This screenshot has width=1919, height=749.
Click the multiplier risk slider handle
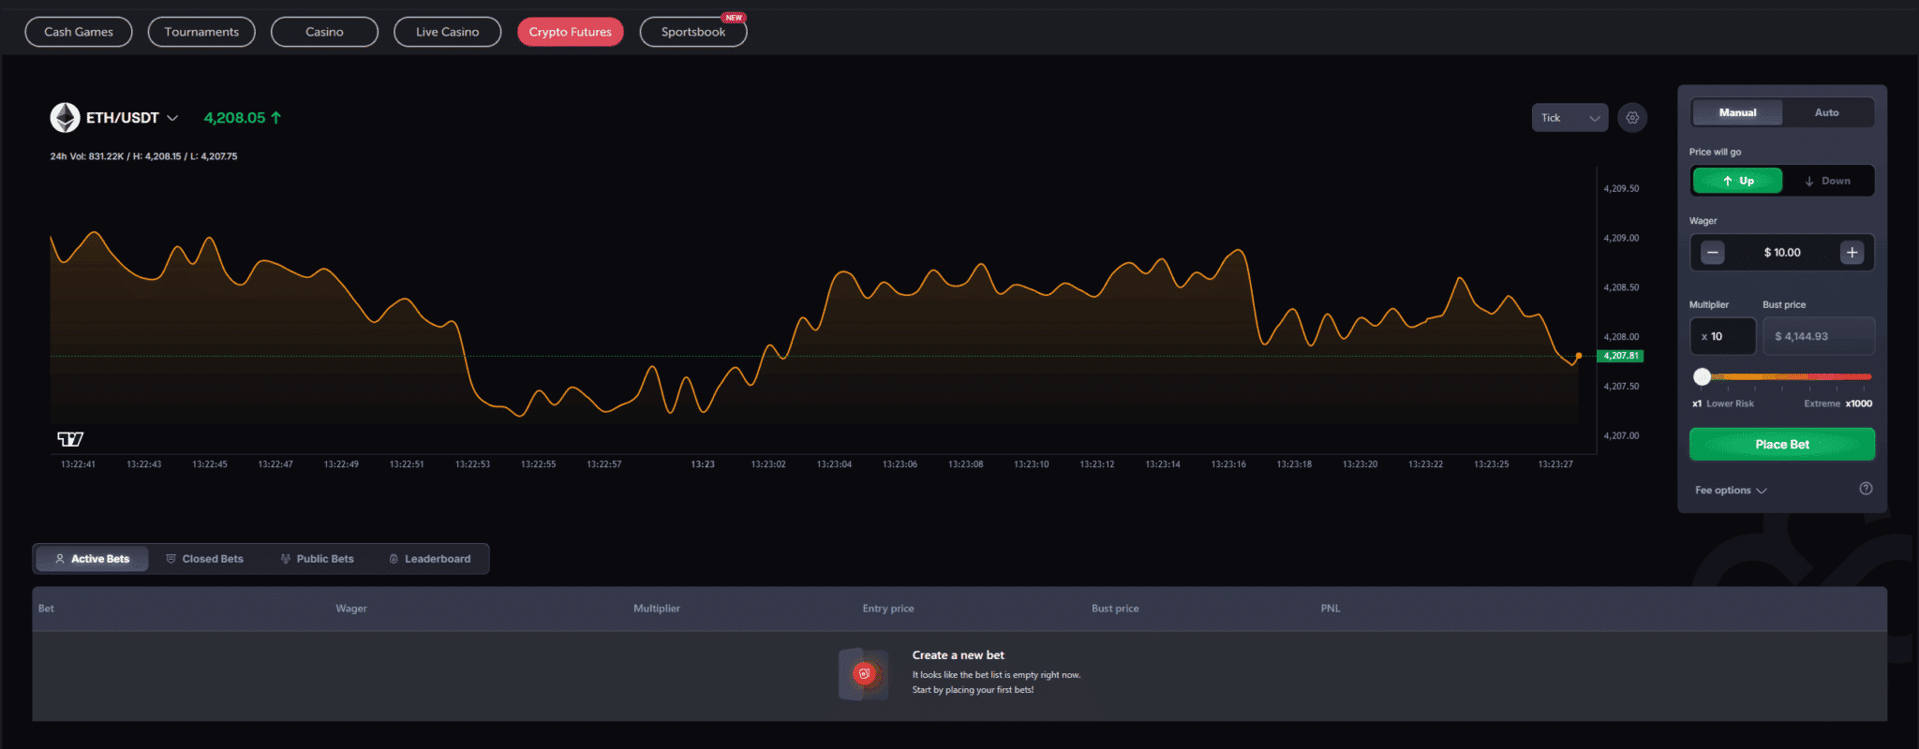[1703, 377]
